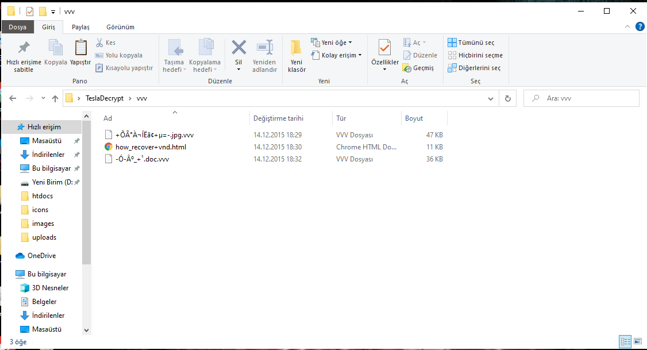Viewport: 647px width, 350px height.
Task: Open Özellikler properties icon
Action: point(384,49)
